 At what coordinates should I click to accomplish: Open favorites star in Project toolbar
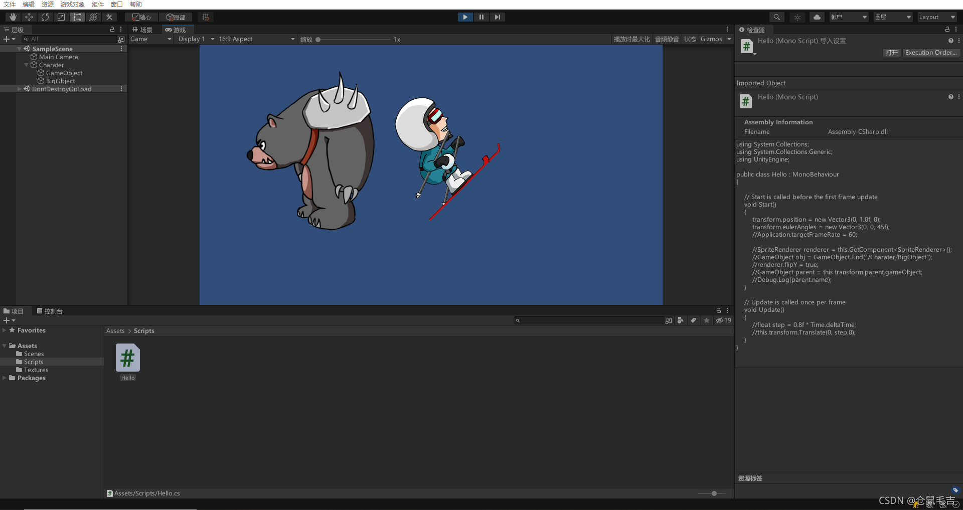tap(707, 320)
